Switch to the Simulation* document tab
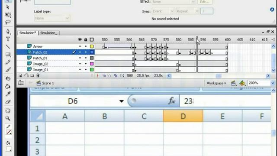Image resolution: width=277 pixels, height=156 pixels. click(x=28, y=33)
